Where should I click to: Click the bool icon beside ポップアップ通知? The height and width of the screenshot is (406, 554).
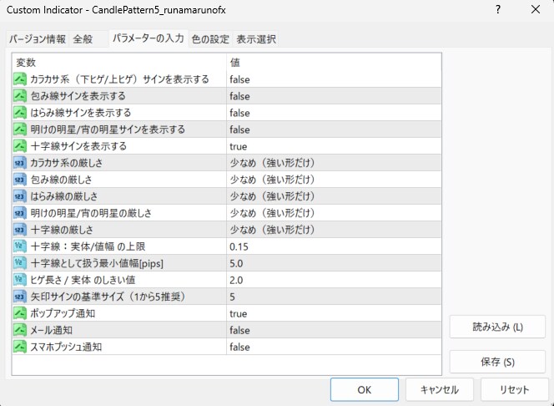pos(20,314)
